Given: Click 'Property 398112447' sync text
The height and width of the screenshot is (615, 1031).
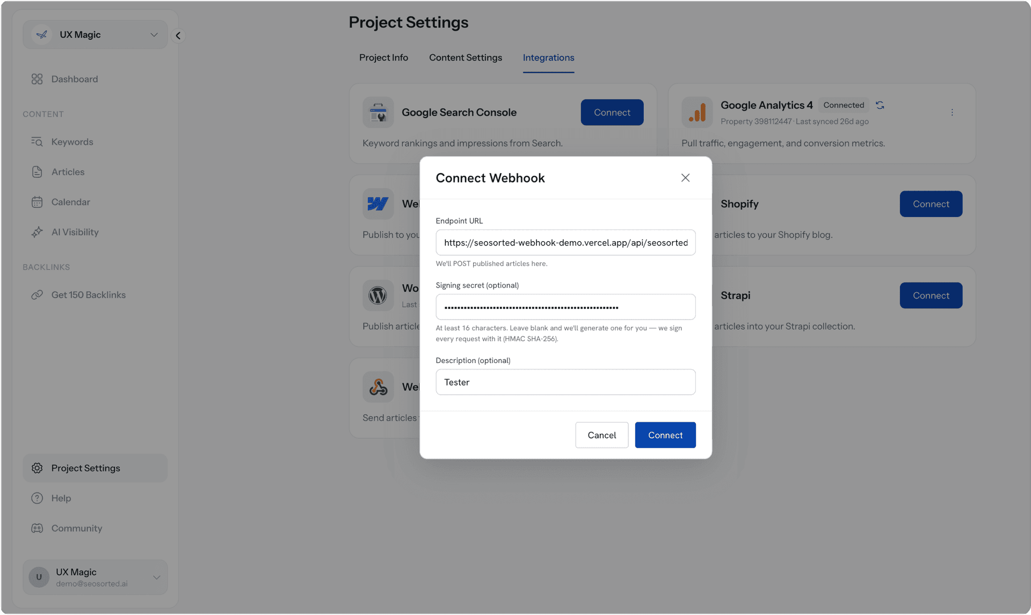Looking at the screenshot, I should coord(794,121).
